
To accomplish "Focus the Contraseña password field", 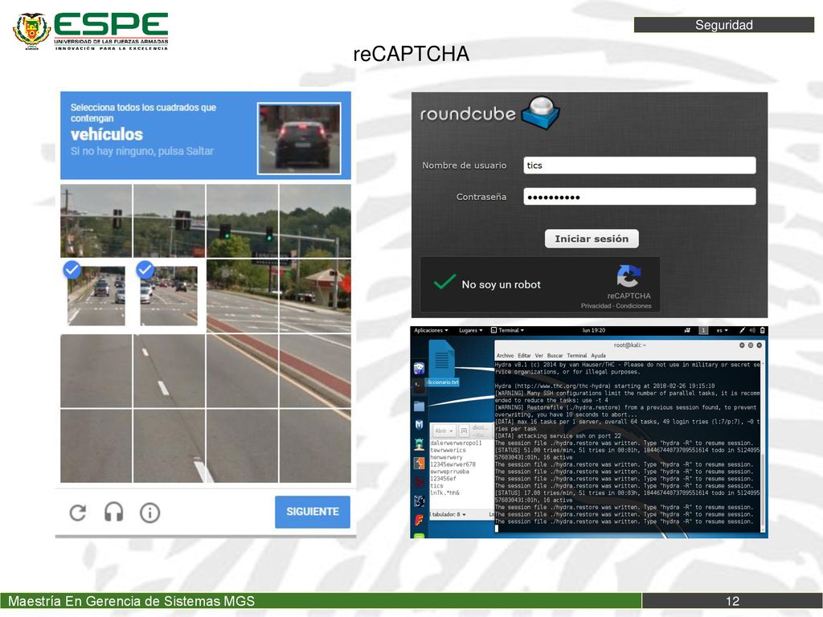I will click(x=639, y=197).
